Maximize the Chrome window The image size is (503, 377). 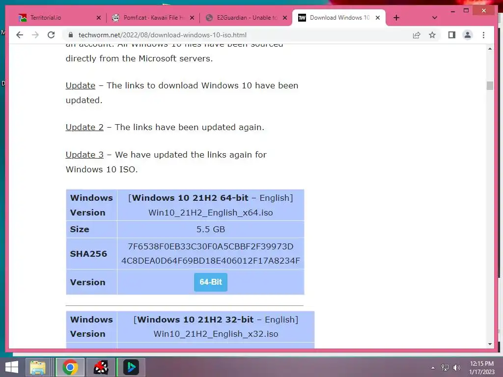click(466, 11)
